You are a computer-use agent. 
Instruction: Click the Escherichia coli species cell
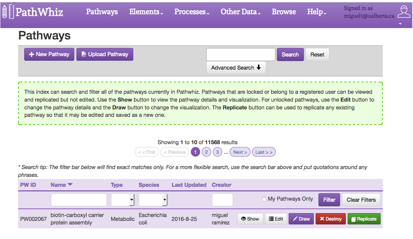coord(152,219)
